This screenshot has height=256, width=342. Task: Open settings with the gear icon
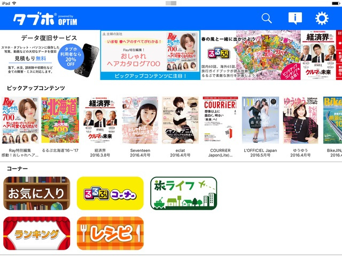(322, 19)
